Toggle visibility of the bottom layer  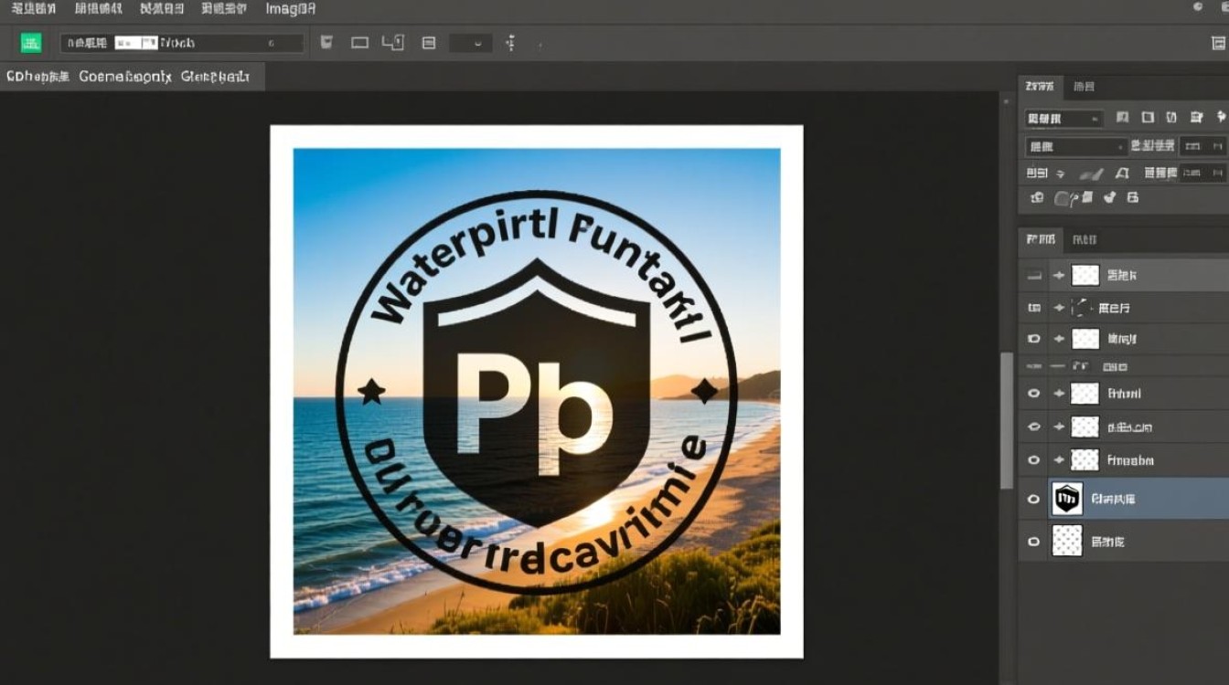click(1034, 542)
